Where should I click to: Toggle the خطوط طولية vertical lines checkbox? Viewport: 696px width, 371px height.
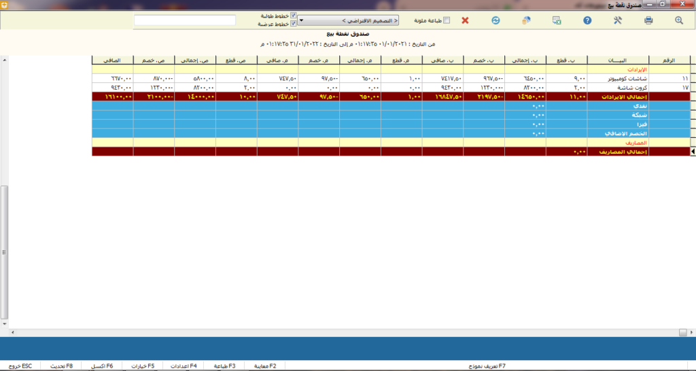tap(293, 16)
